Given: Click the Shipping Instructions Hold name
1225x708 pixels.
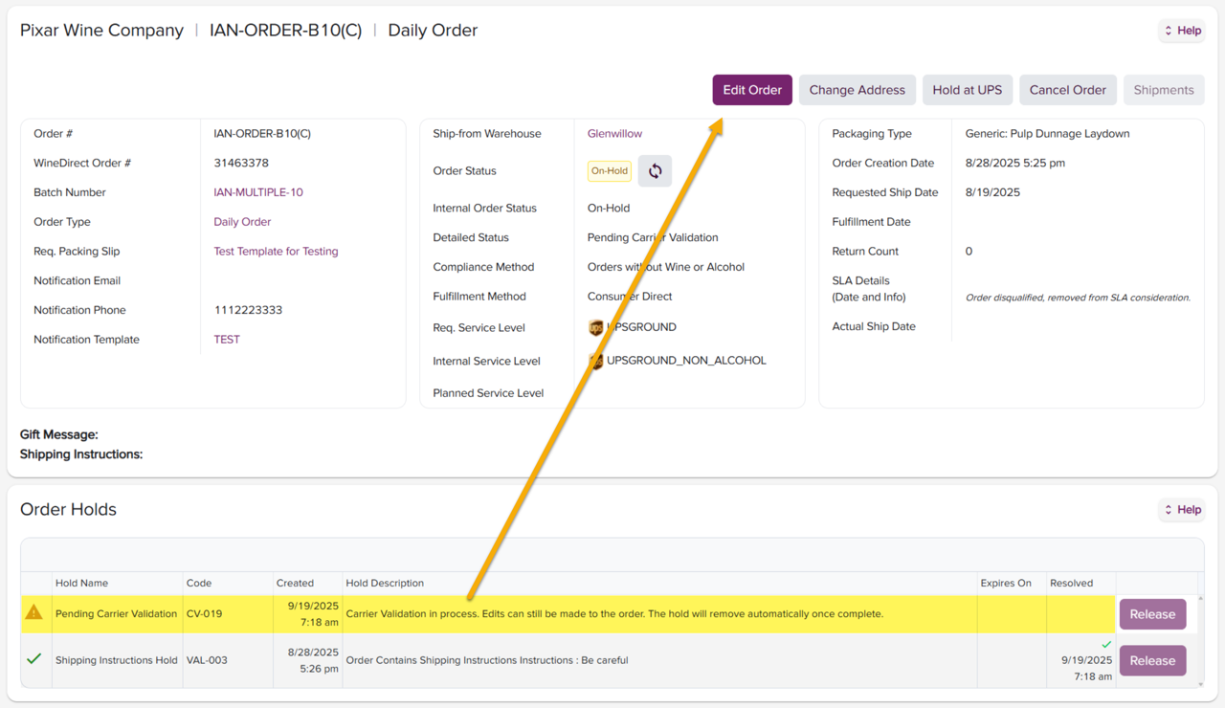Looking at the screenshot, I should 116,660.
